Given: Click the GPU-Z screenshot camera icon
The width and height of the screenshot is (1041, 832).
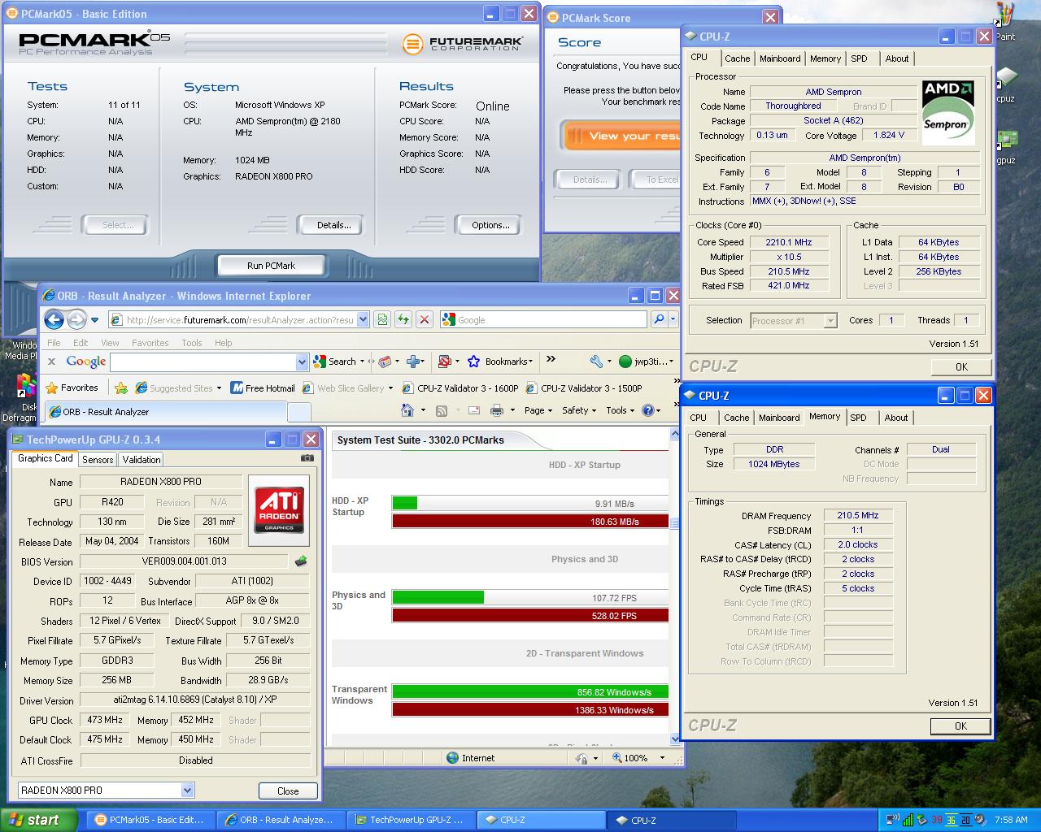Looking at the screenshot, I should tap(307, 458).
